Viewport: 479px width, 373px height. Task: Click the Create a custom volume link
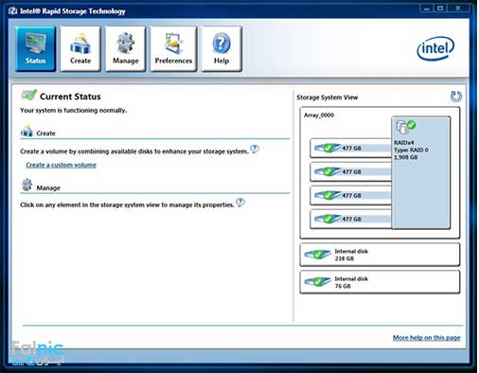(x=61, y=165)
